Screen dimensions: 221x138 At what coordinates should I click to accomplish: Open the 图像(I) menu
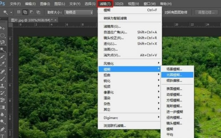pos(45,4)
